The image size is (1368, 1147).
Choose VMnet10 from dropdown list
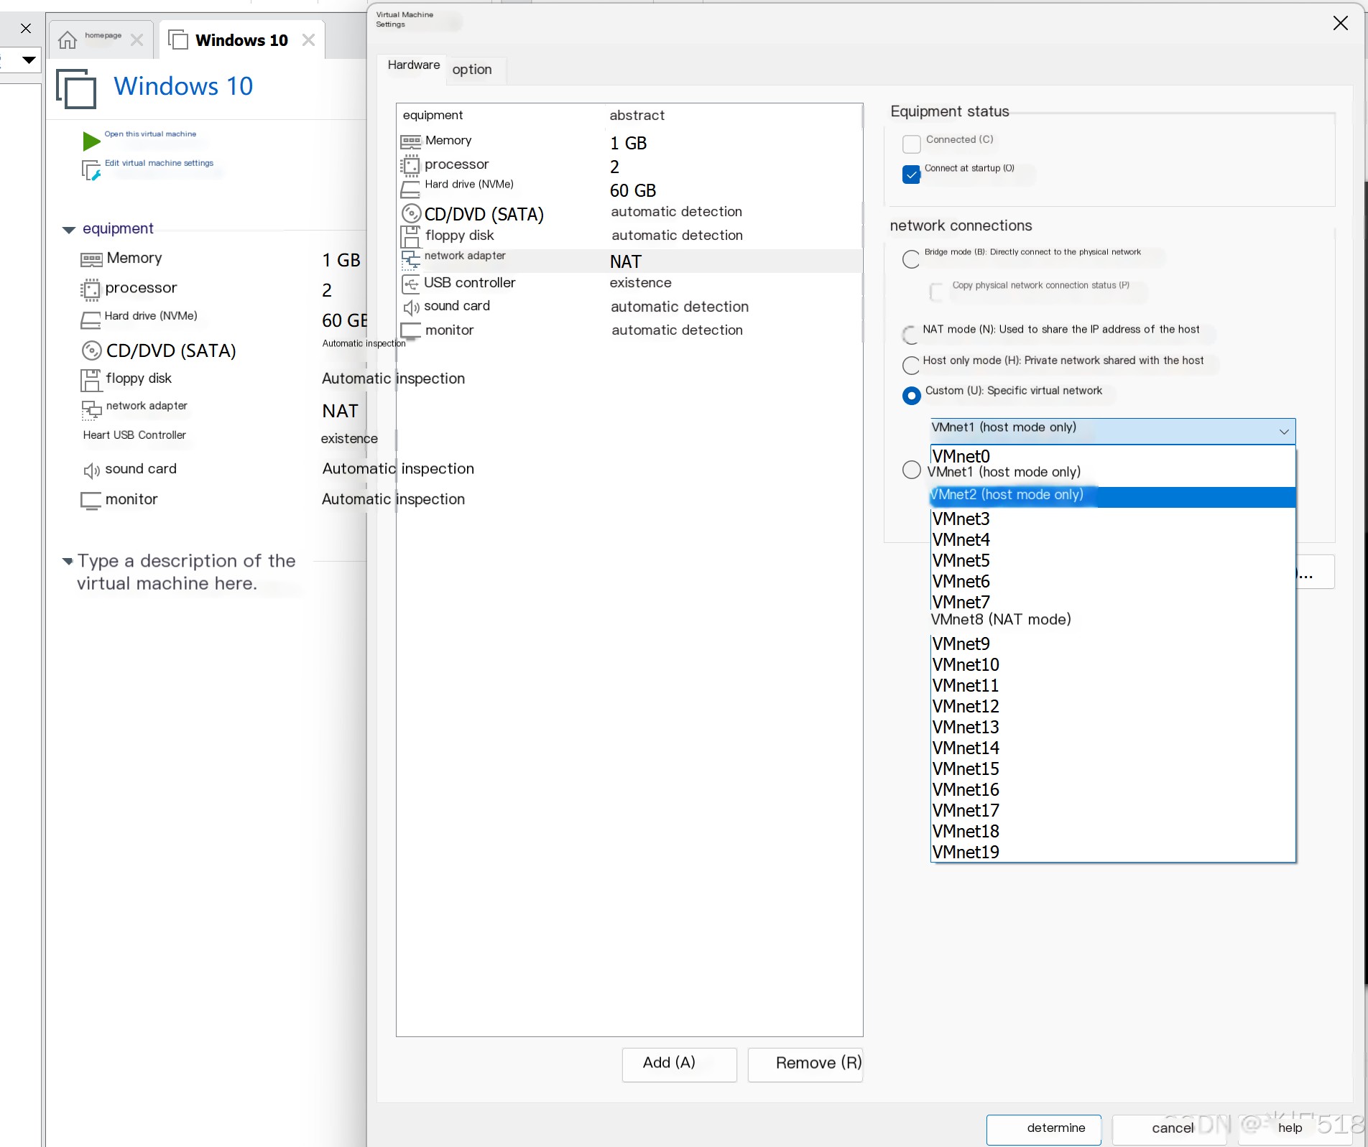[x=1112, y=665]
